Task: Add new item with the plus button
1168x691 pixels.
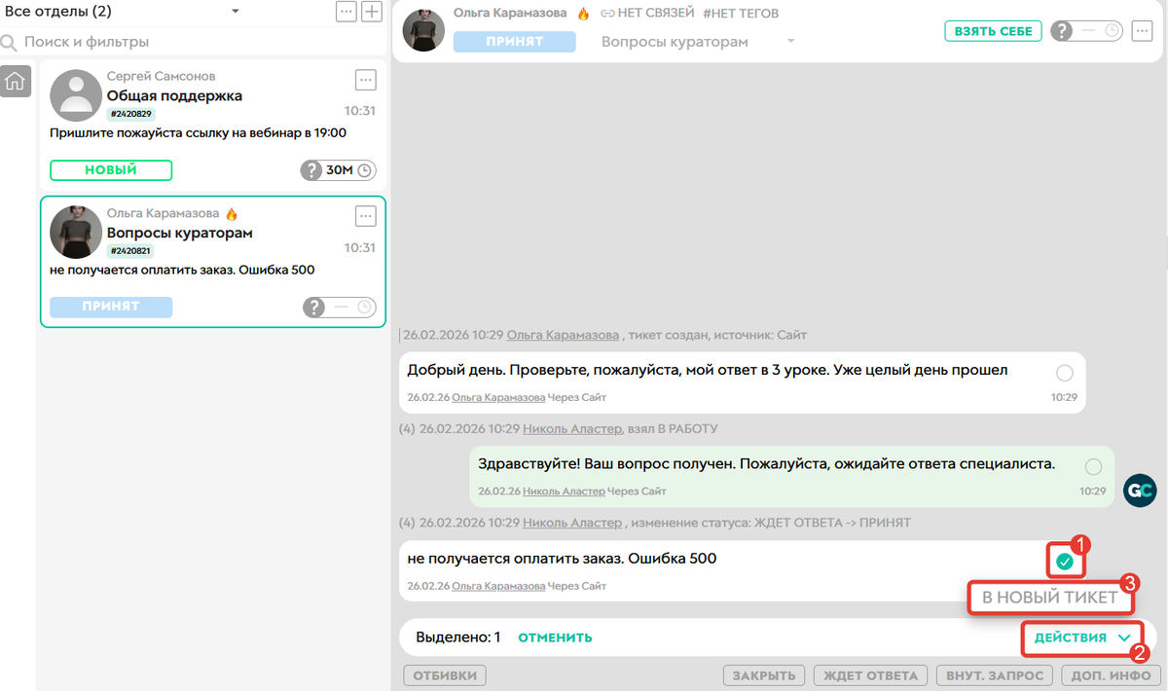Action: (x=372, y=12)
